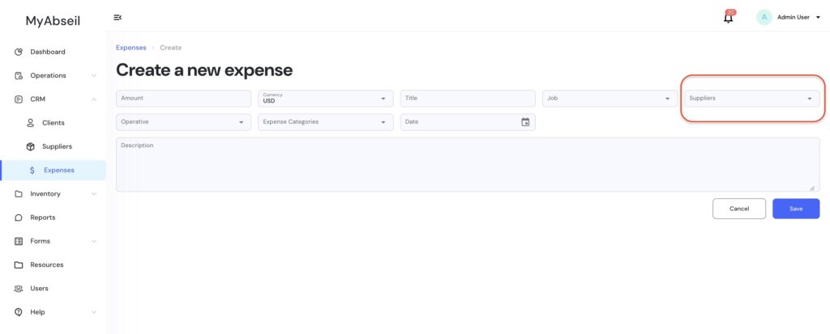
Task: Click the Admin User avatar
Action: [x=764, y=17]
